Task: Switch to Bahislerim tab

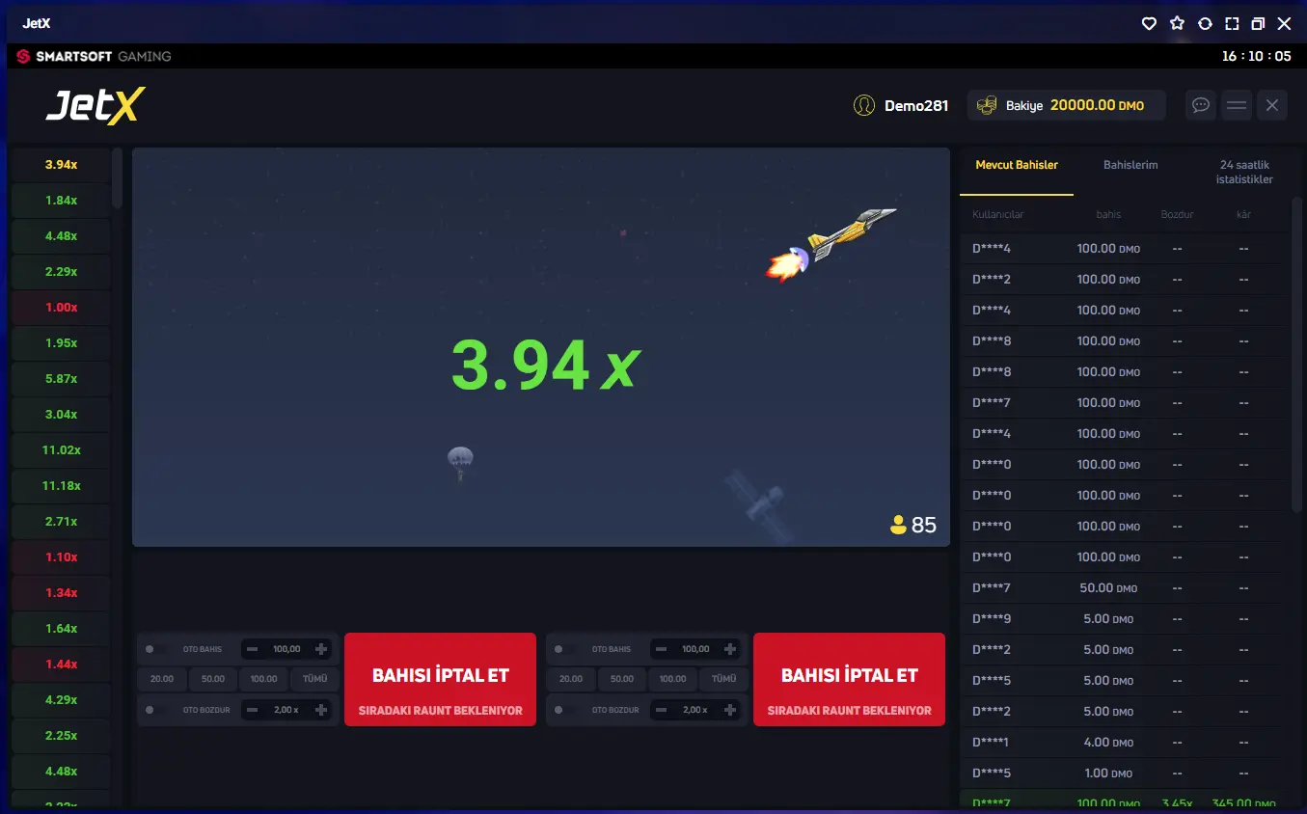Action: (1130, 165)
